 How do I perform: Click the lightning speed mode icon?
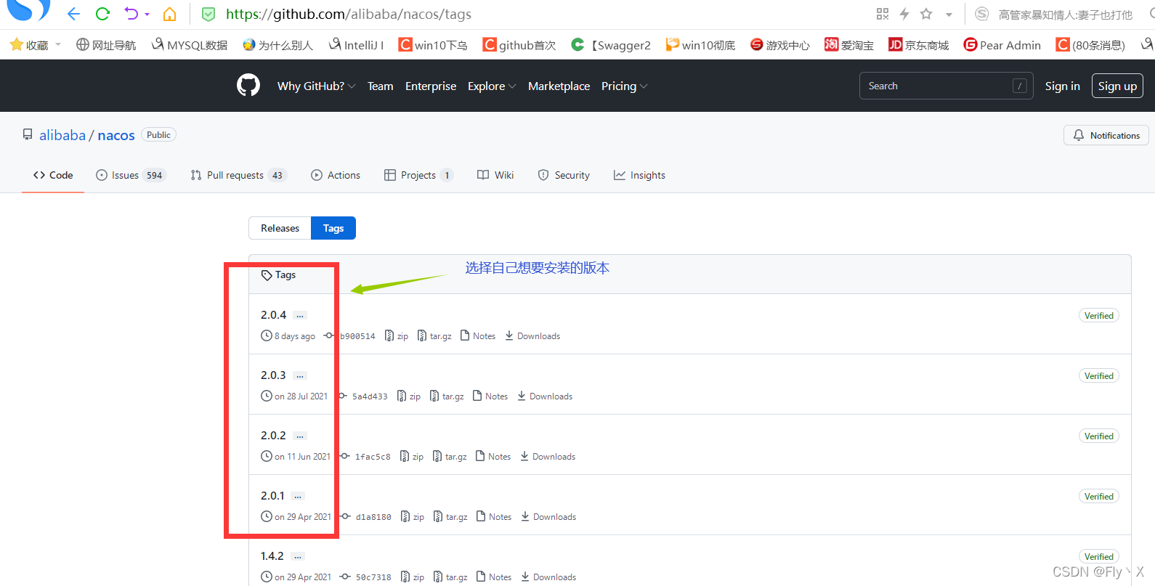click(904, 14)
